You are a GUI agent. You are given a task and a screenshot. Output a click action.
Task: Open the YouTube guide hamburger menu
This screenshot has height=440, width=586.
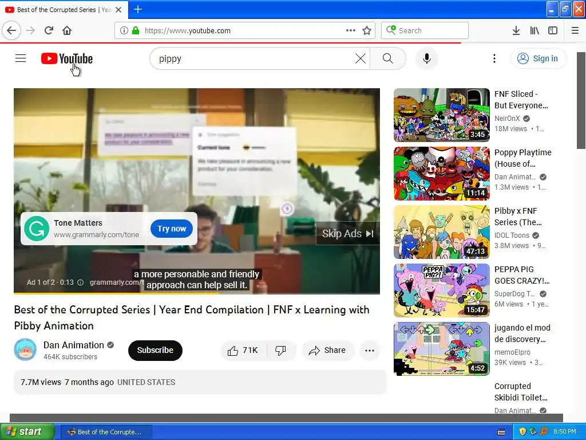coord(21,58)
